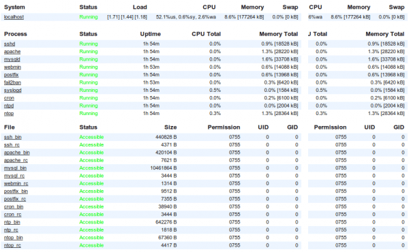409x252 pixels.
Task: Open the webmin_rc file link
Action: click(16, 184)
